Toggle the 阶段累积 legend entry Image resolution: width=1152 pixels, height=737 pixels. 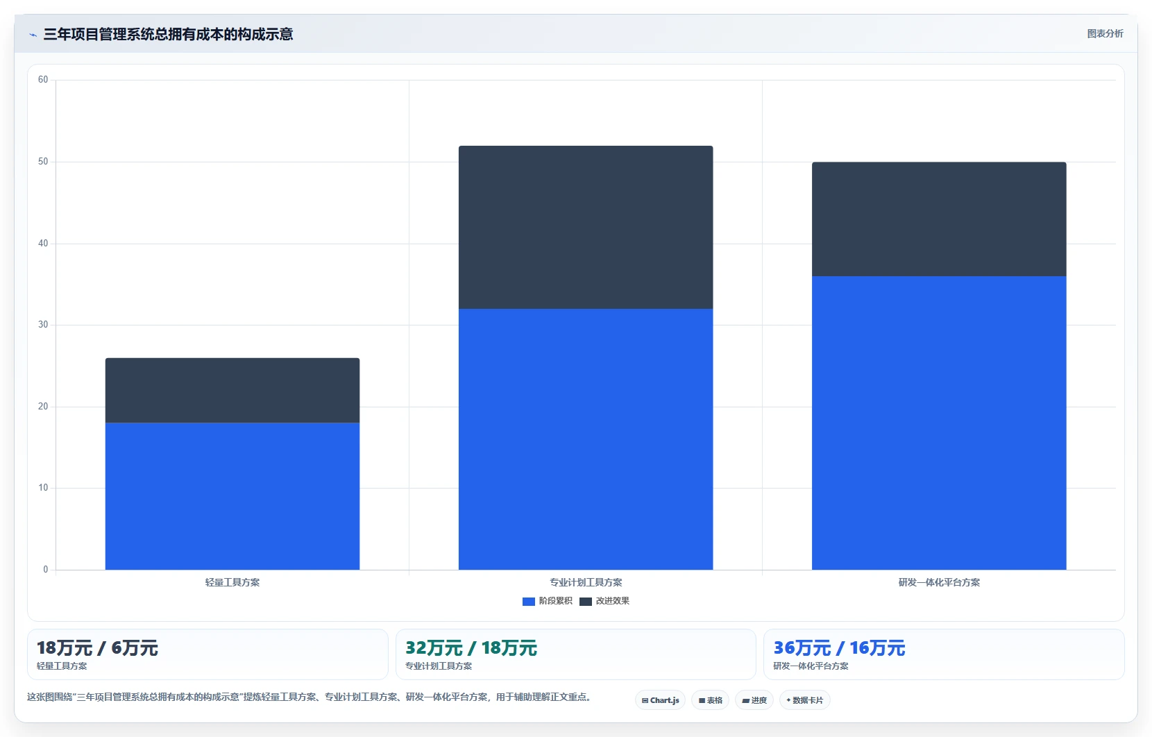pyautogui.click(x=548, y=601)
